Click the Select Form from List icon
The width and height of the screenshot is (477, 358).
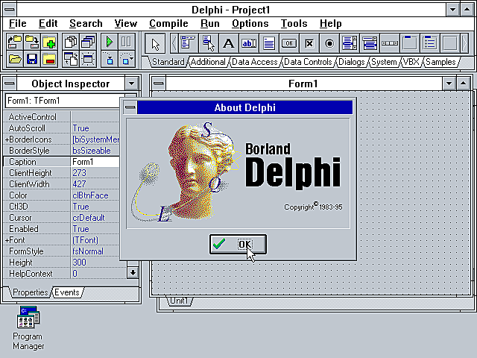pos(88,42)
